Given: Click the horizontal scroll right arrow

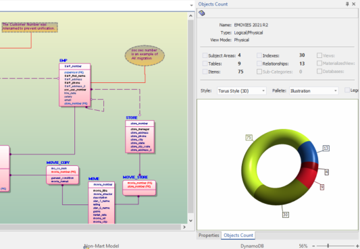Looking at the screenshot, I should (184, 227).
